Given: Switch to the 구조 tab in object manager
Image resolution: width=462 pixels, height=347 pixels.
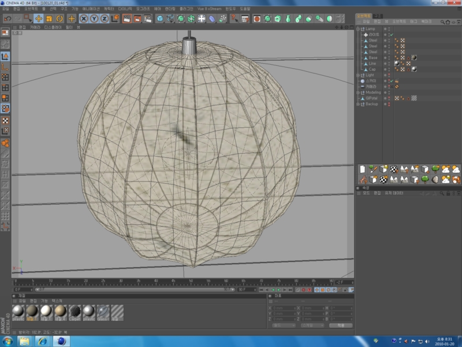Looking at the screenshot, I should (x=378, y=16).
